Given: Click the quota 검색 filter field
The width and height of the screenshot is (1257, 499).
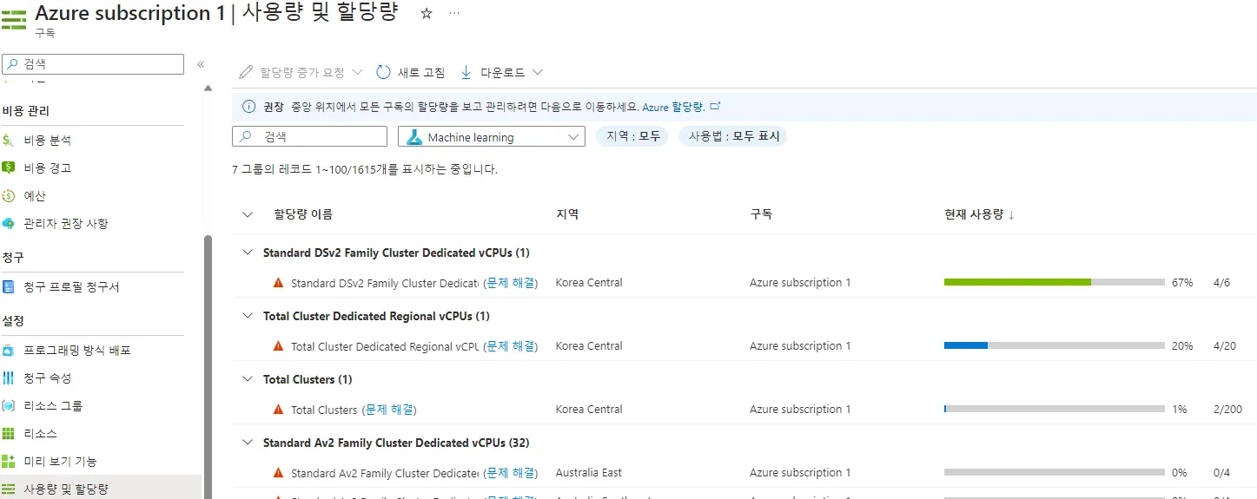Looking at the screenshot, I should (x=309, y=137).
